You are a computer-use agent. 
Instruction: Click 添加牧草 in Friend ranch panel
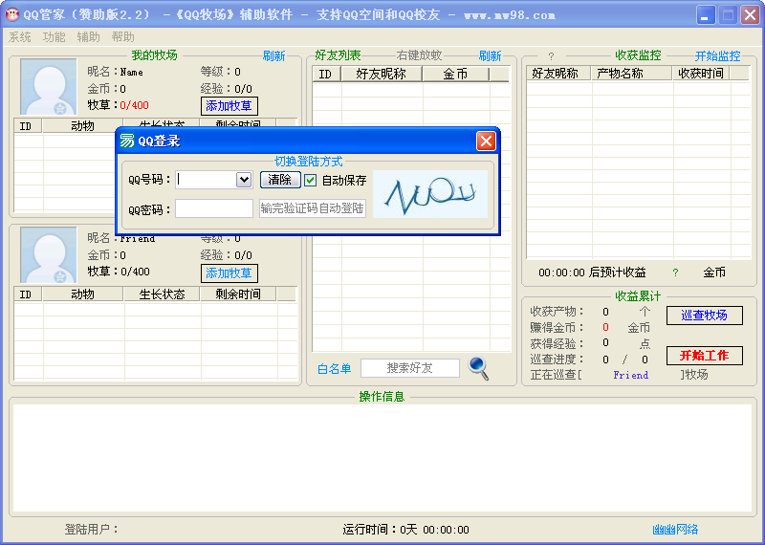[229, 273]
